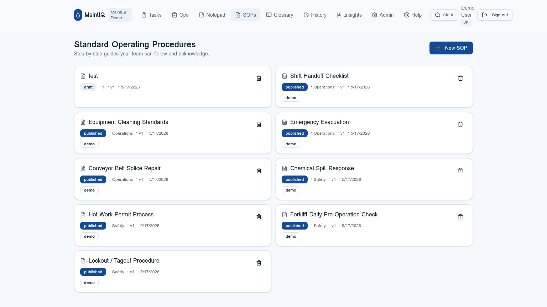The height and width of the screenshot is (307, 547).
Task: Select the SOPs nav item
Action: 246,15
